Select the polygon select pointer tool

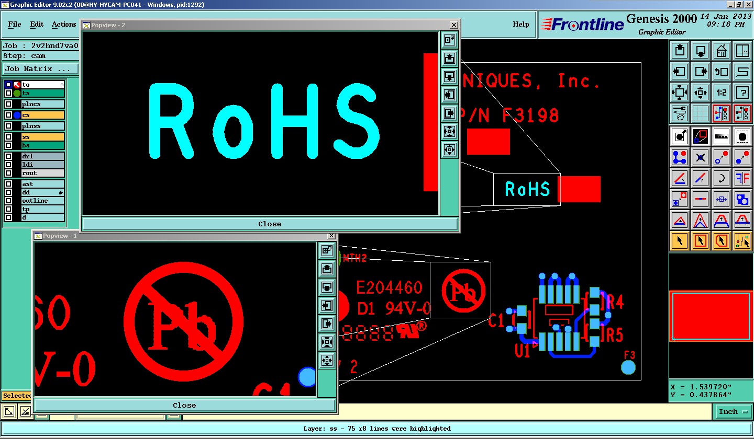click(x=722, y=241)
